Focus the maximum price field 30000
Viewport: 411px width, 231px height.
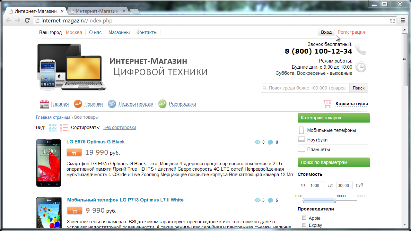(x=345, y=185)
